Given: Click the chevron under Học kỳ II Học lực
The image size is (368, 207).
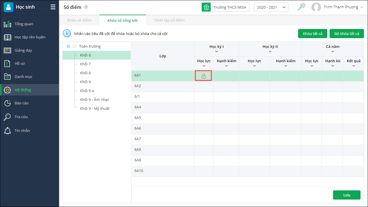Looking at the screenshot, I should (x=255, y=66).
